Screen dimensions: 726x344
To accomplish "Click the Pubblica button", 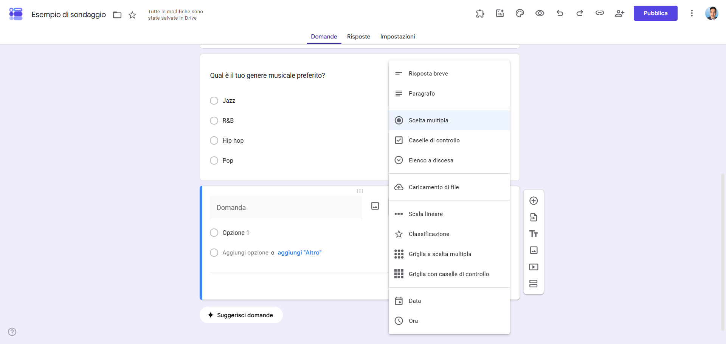I will coord(655,13).
